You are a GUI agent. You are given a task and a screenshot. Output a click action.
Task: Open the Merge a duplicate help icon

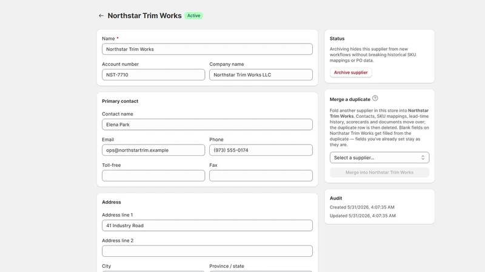tap(375, 99)
